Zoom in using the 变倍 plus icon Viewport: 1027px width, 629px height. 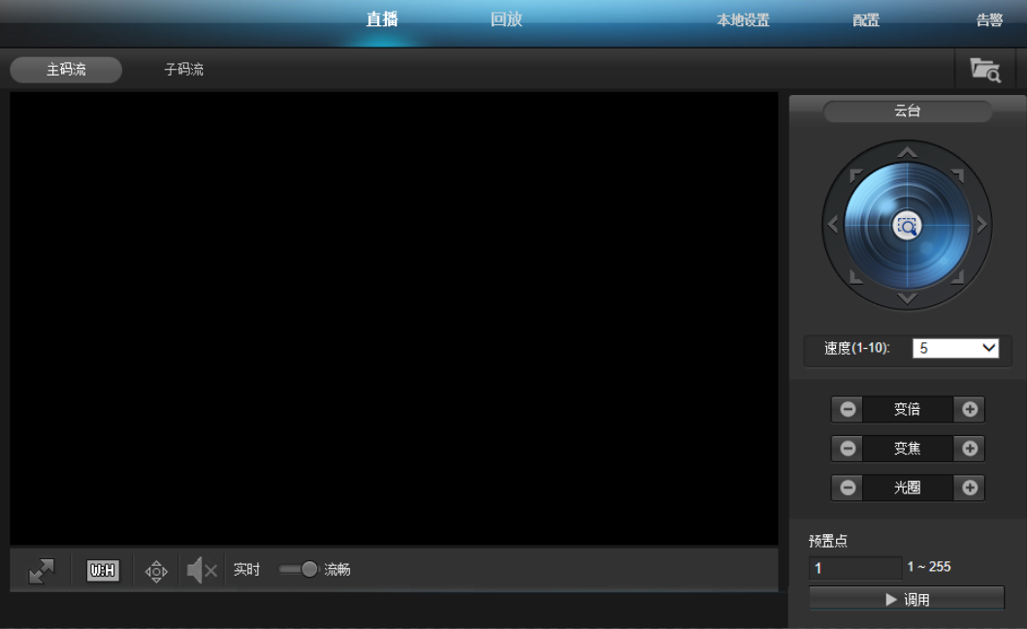(969, 409)
